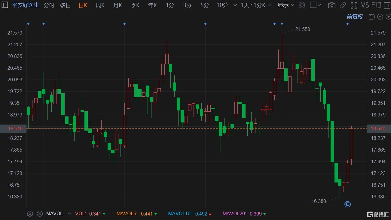Viewport: 391px width, 220px height.
Task: Open the 显示 display dropdown
Action: (x=285, y=5)
